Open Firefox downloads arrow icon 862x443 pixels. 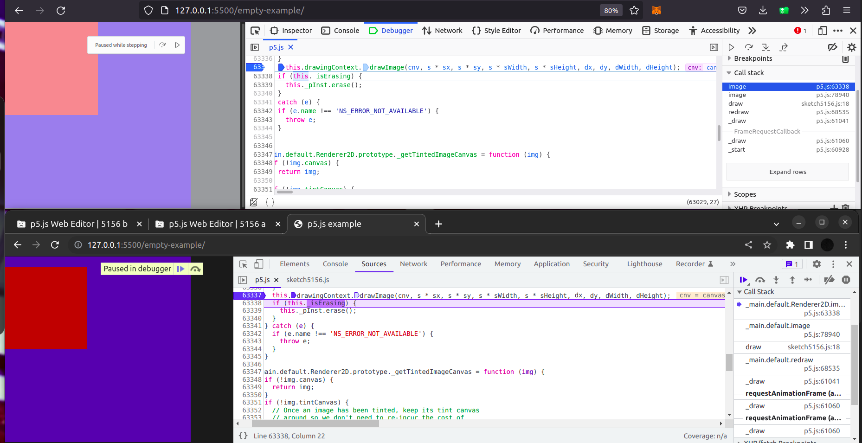(x=763, y=10)
